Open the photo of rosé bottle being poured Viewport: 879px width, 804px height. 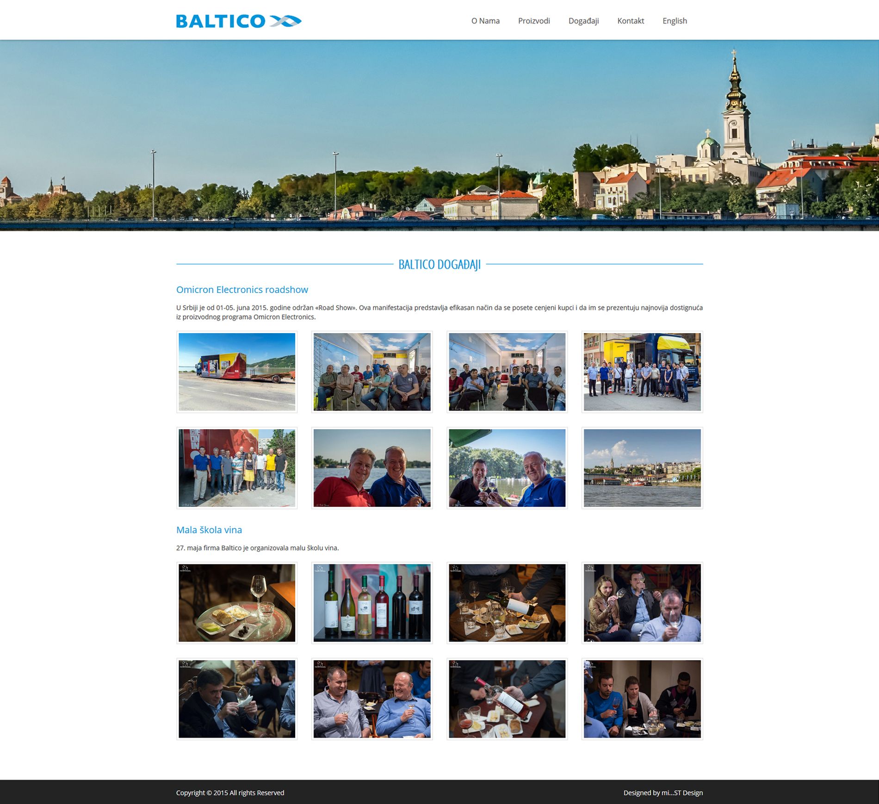[507, 699]
